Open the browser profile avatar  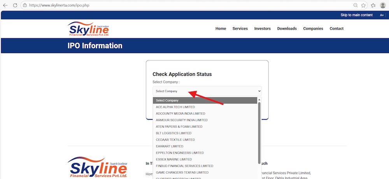383,5
